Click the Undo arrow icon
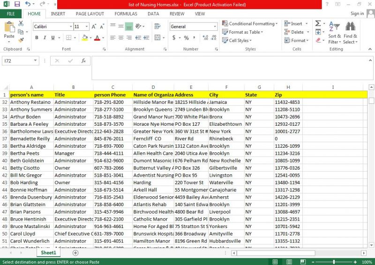The image size is (375, 265). pyautogui.click(x=28, y=4)
